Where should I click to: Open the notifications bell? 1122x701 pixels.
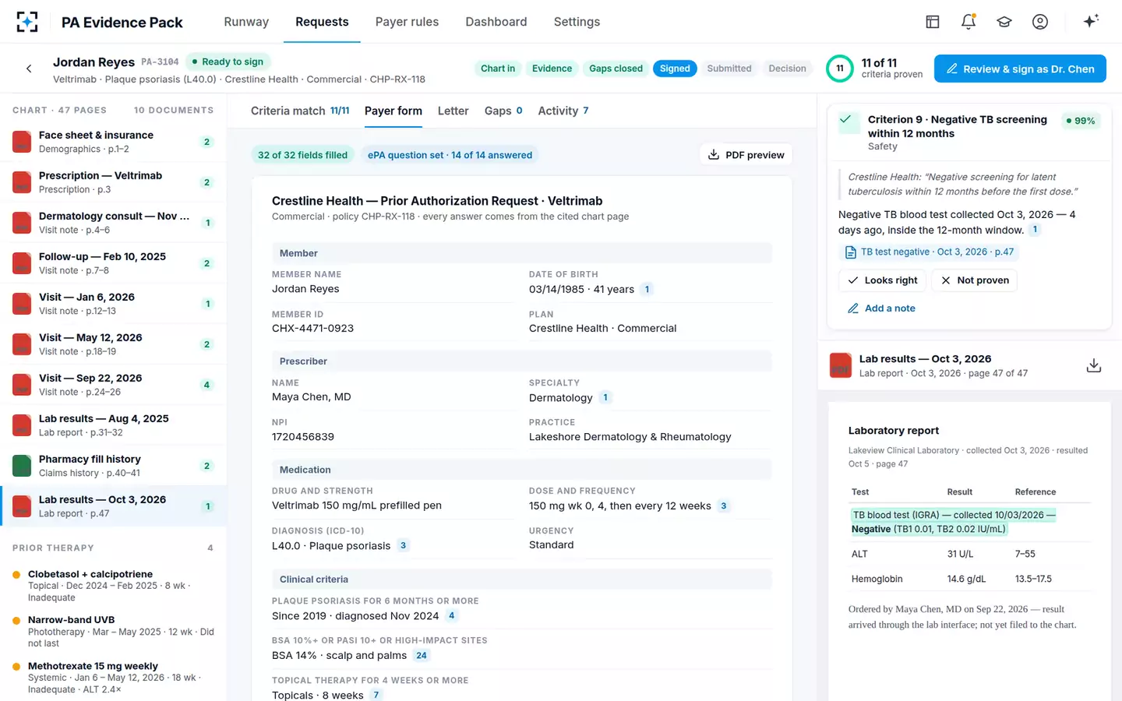(969, 22)
